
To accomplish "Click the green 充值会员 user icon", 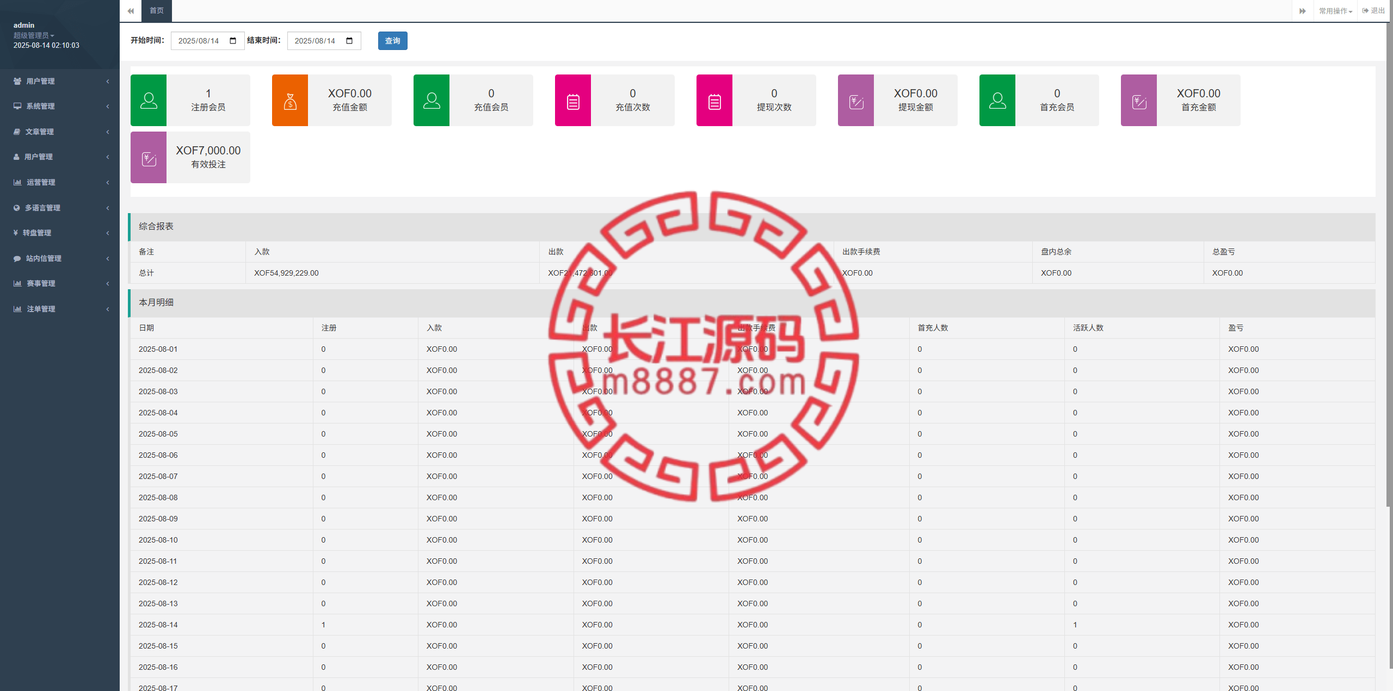I will (432, 101).
